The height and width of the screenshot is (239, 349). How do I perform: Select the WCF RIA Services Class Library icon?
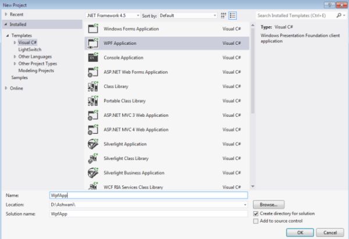tap(93, 186)
